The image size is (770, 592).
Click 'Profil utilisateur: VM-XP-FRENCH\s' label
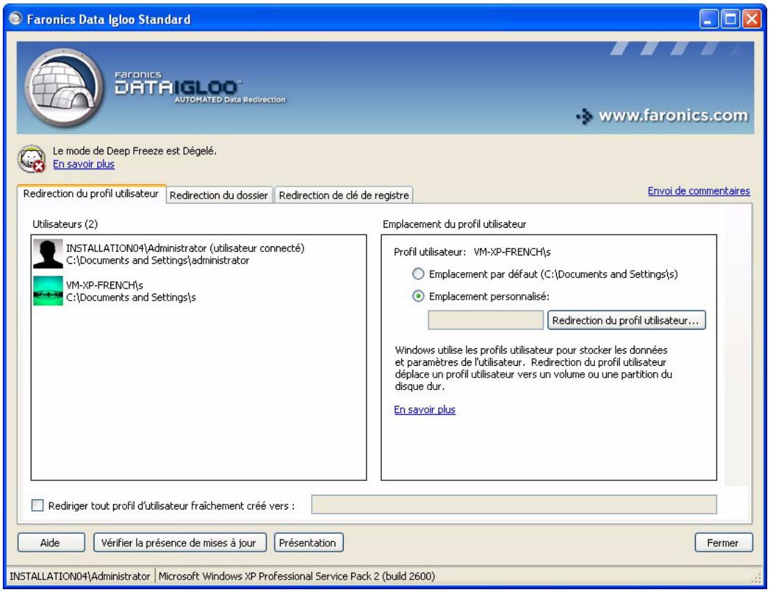[472, 253]
